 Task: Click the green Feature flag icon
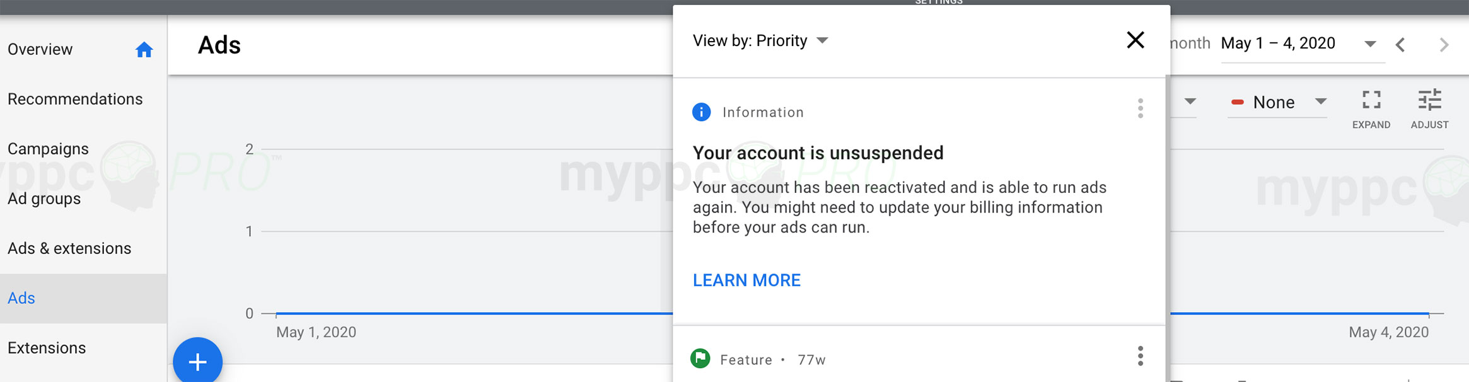(700, 359)
